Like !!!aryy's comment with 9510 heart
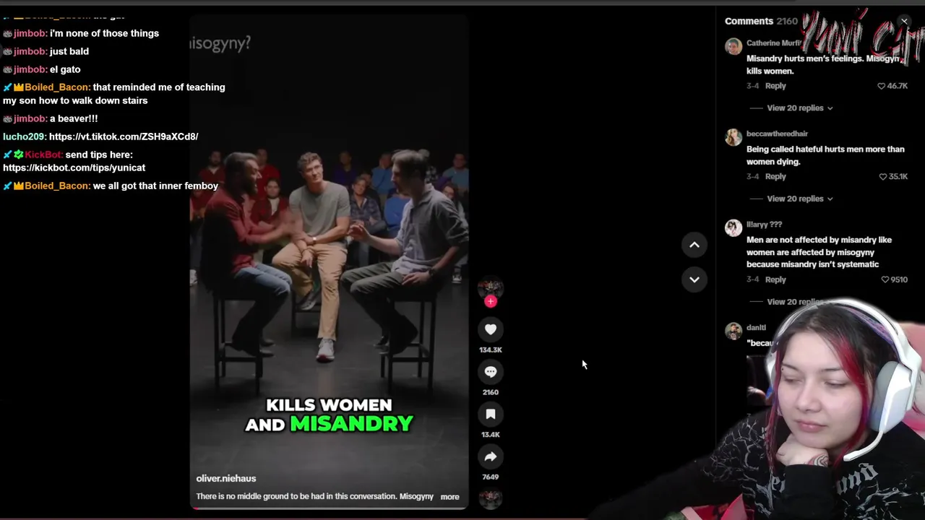The height and width of the screenshot is (520, 925). click(885, 279)
